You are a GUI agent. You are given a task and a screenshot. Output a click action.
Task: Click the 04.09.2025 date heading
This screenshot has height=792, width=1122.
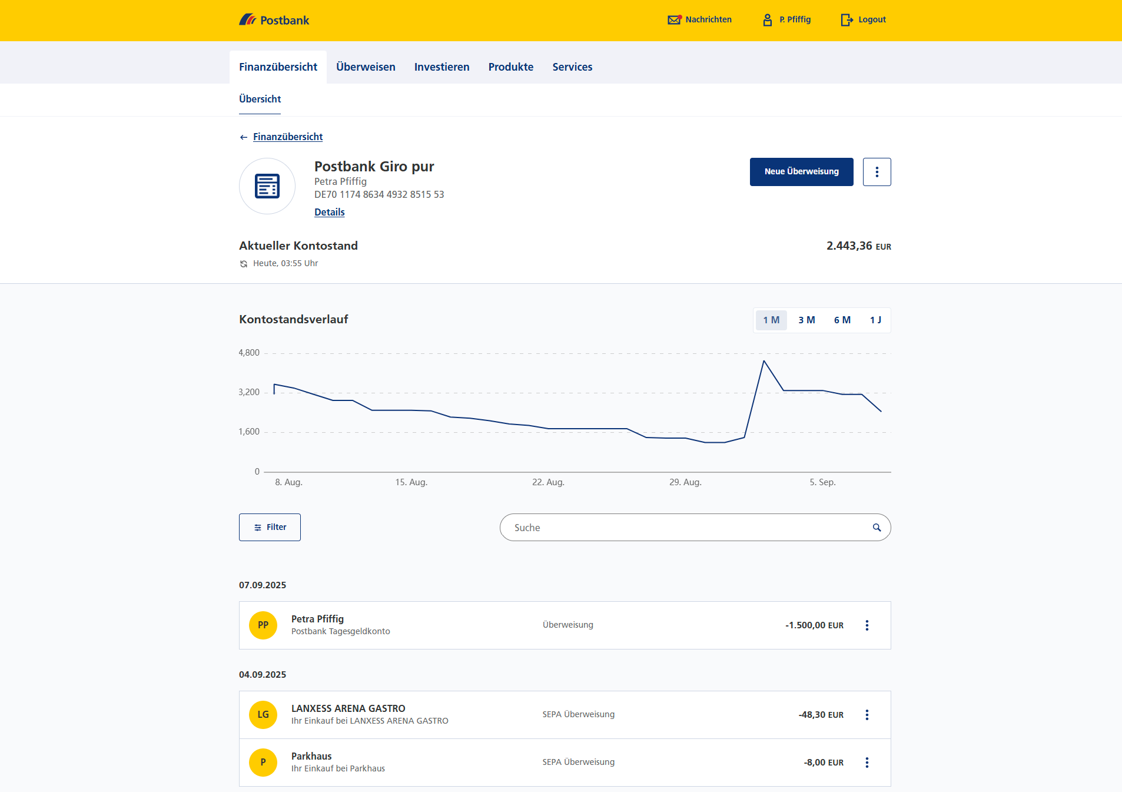point(263,675)
